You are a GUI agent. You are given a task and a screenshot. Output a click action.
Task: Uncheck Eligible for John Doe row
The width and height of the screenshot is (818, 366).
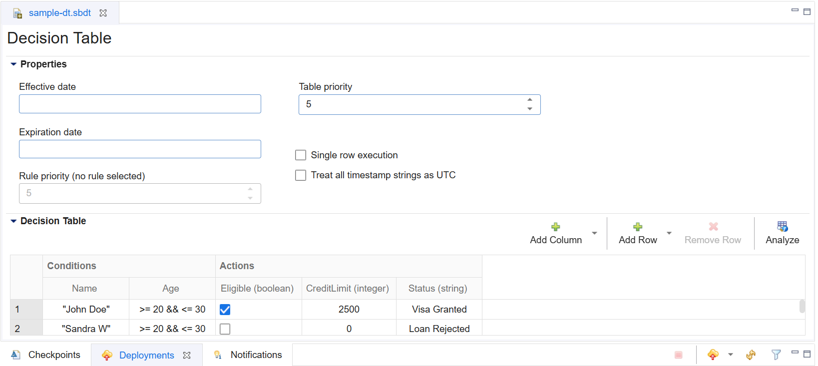coord(225,310)
